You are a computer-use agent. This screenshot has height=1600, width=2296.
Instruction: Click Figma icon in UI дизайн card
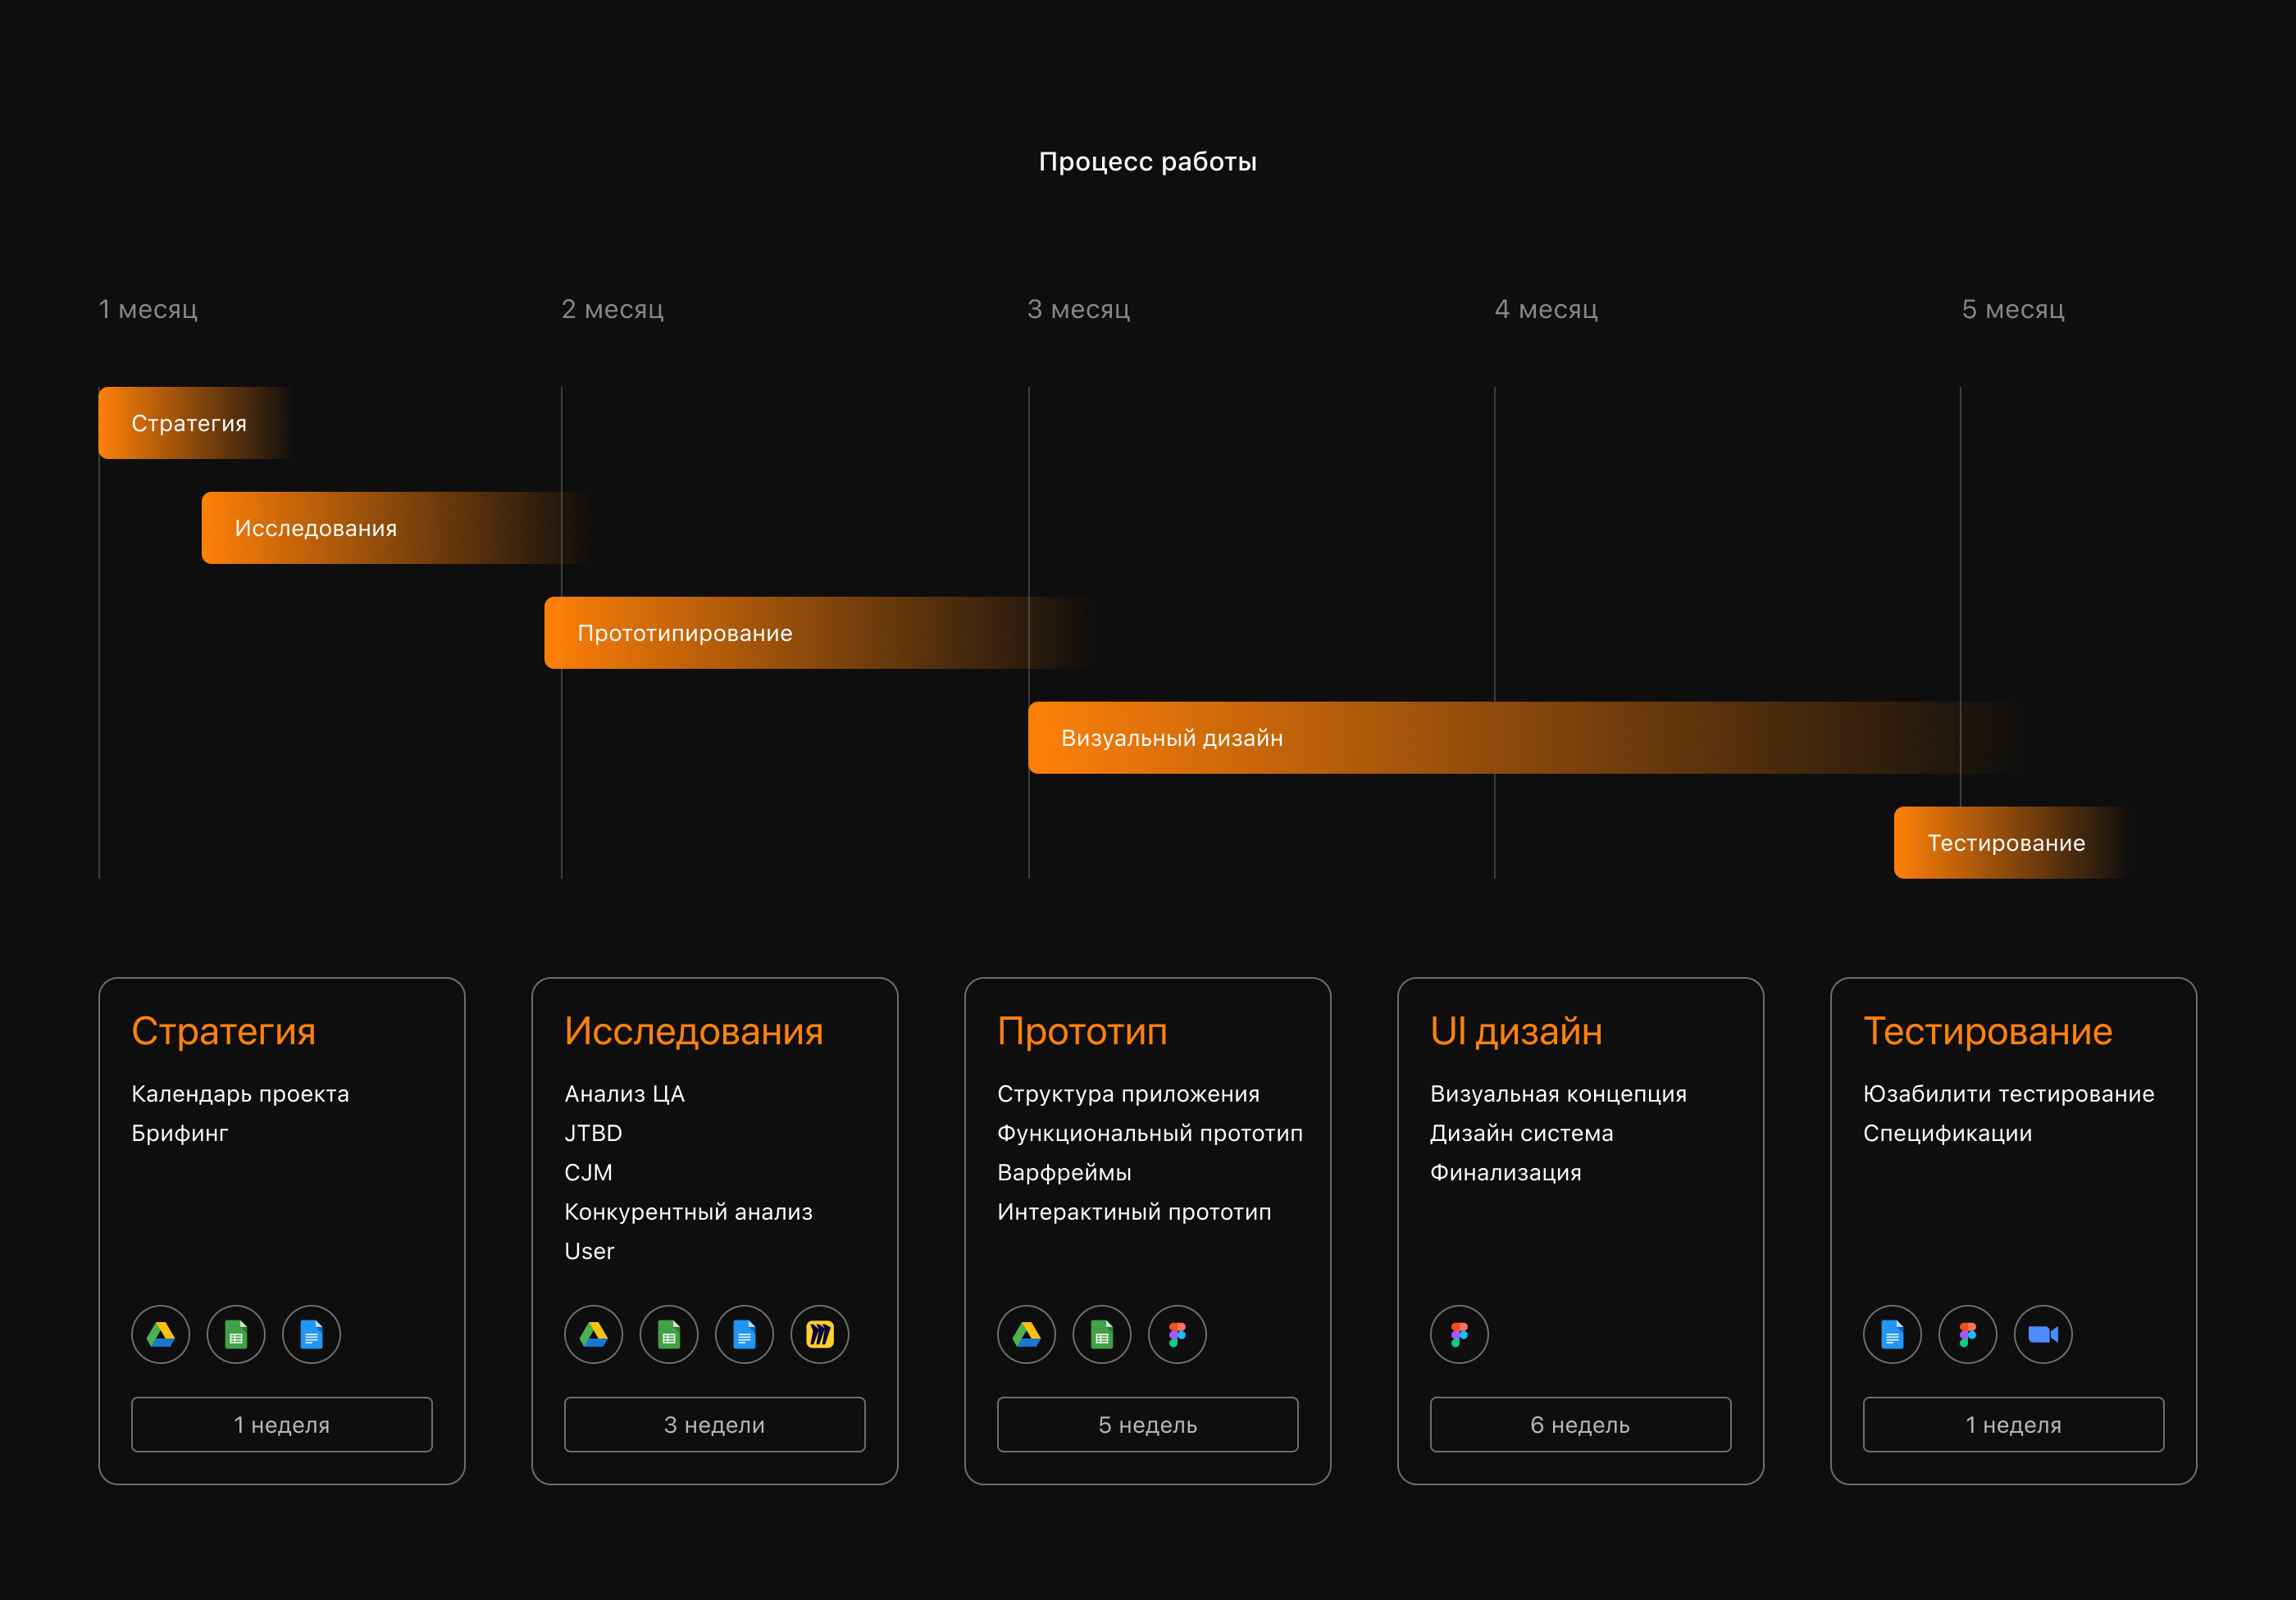pyautogui.click(x=1459, y=1334)
